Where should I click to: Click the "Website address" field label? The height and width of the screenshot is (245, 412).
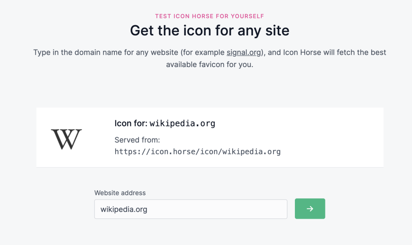point(120,193)
